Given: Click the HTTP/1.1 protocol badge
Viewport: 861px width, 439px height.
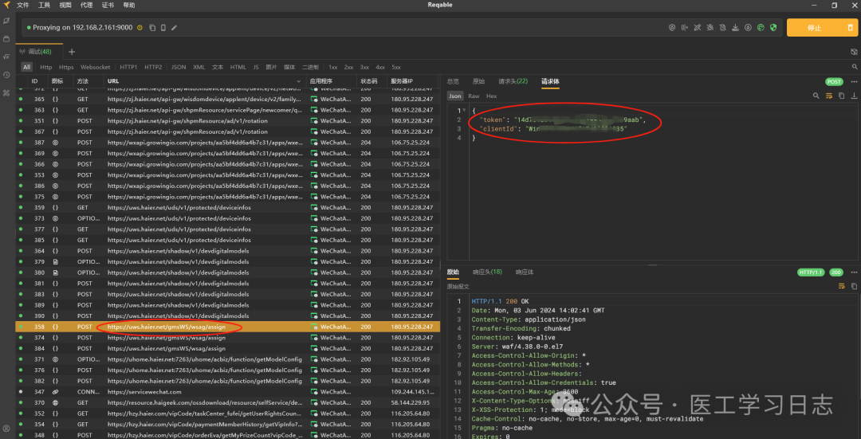Looking at the screenshot, I should pyautogui.click(x=811, y=272).
